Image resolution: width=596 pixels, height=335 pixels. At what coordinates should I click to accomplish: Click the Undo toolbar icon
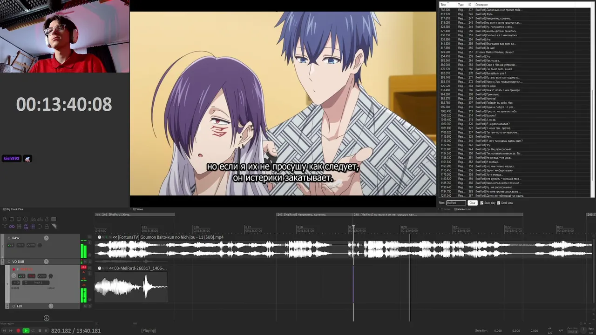pos(33,220)
